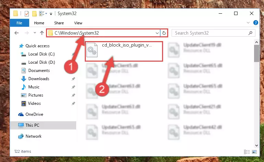Switch to the View ribbon tab
This screenshot has height=162, width=264.
click(x=78, y=23)
